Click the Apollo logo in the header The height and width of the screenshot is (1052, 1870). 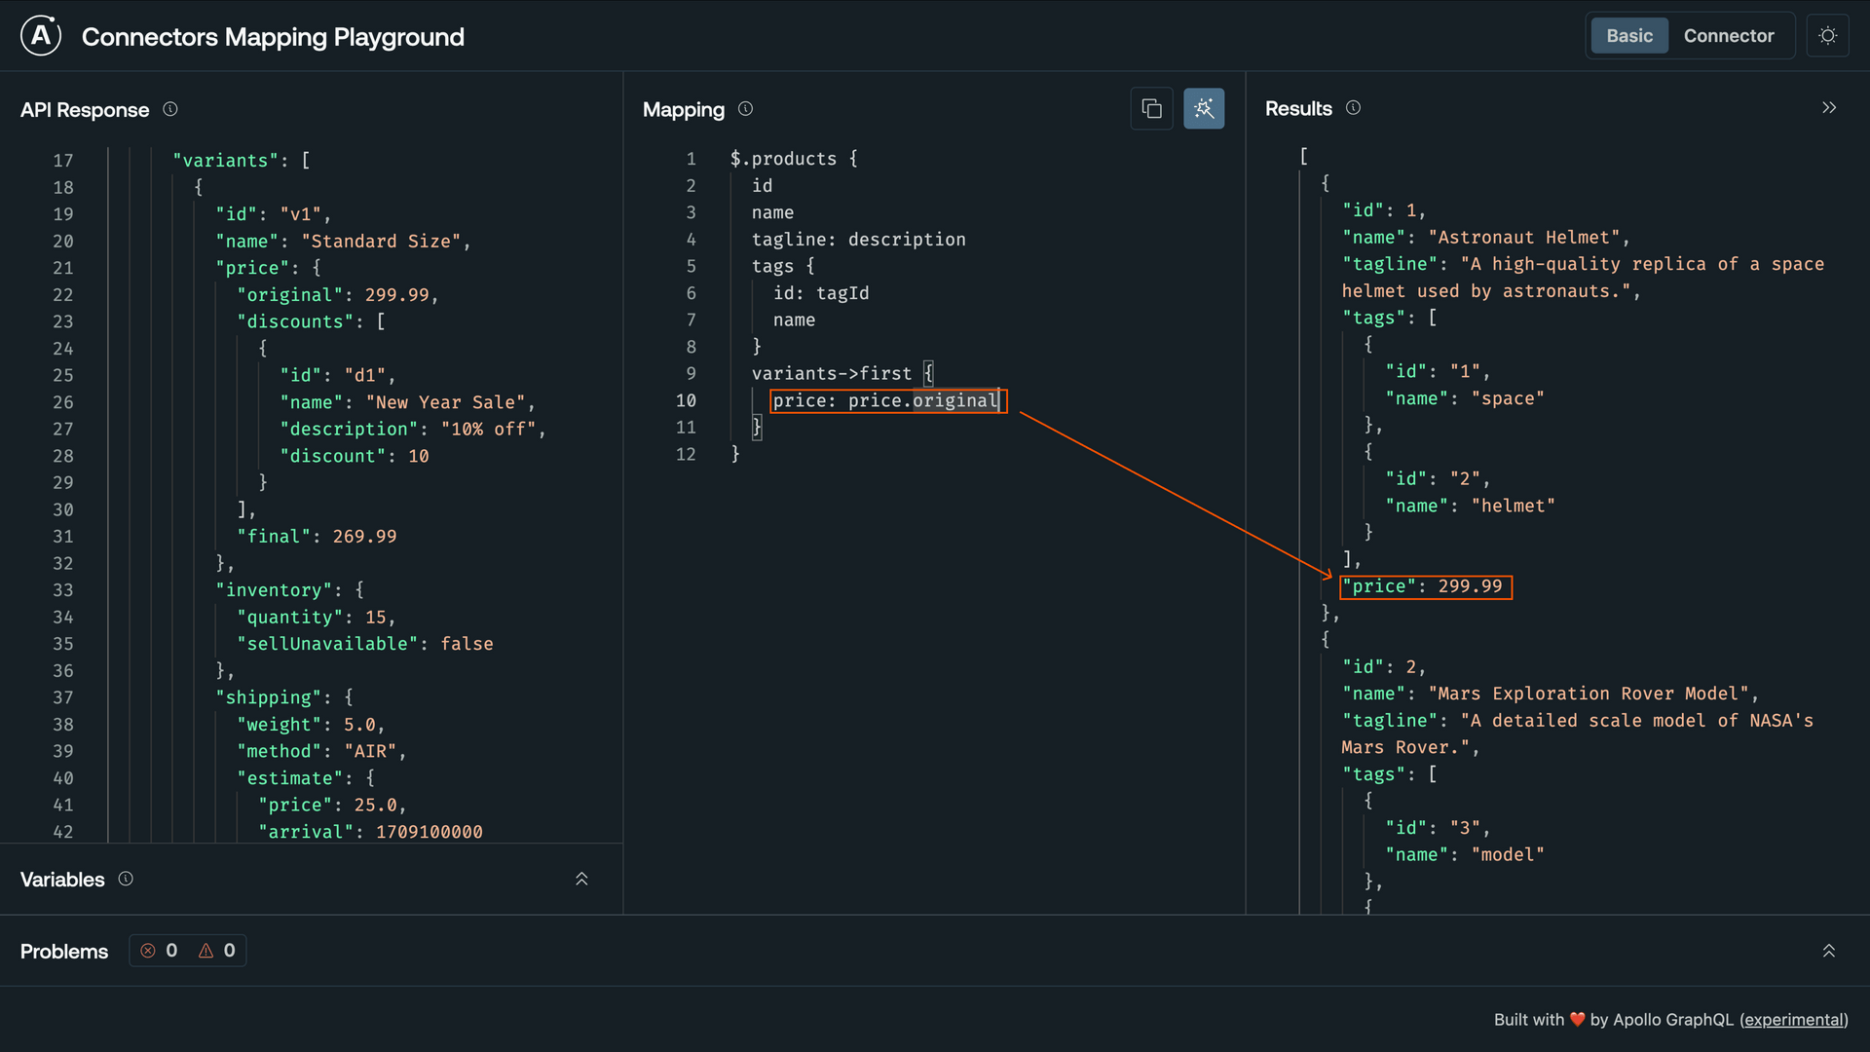40,36
